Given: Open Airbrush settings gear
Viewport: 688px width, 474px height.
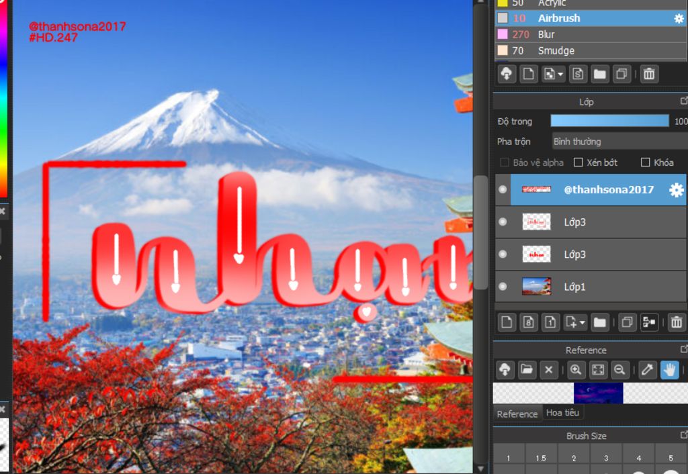Looking at the screenshot, I should [x=679, y=18].
